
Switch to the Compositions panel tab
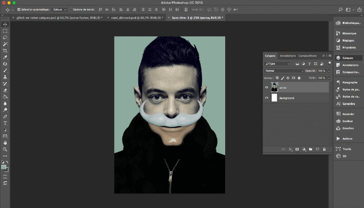point(308,56)
